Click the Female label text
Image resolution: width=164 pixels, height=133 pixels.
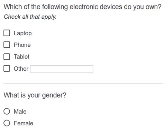click(x=24, y=123)
